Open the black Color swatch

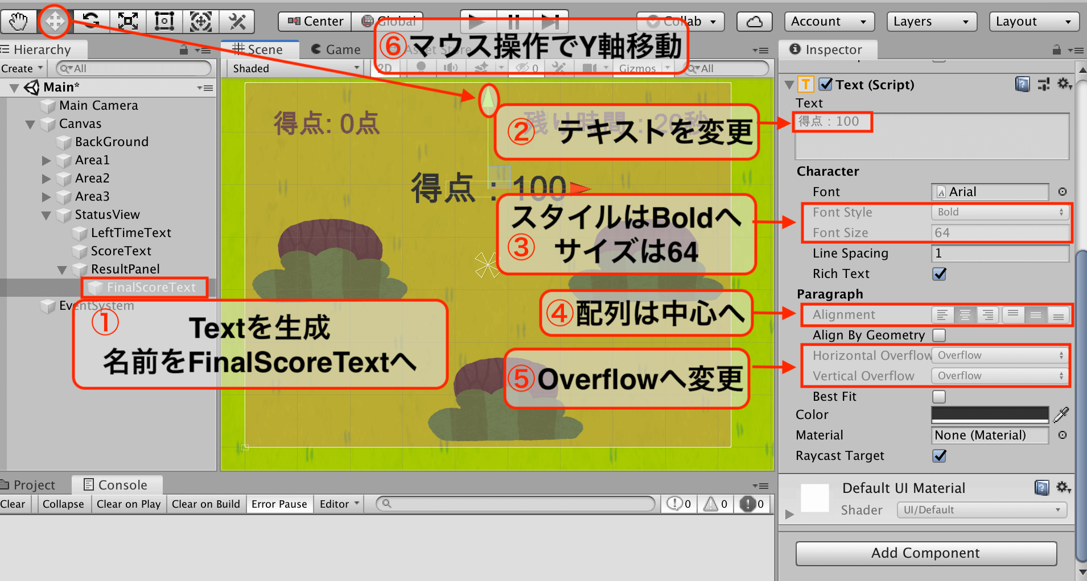click(x=990, y=414)
